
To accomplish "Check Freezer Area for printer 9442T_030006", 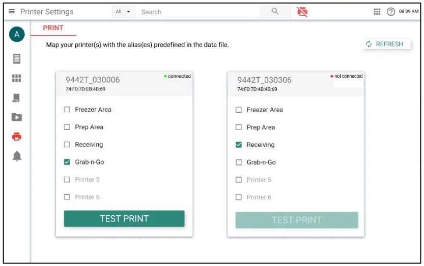I will [67, 110].
